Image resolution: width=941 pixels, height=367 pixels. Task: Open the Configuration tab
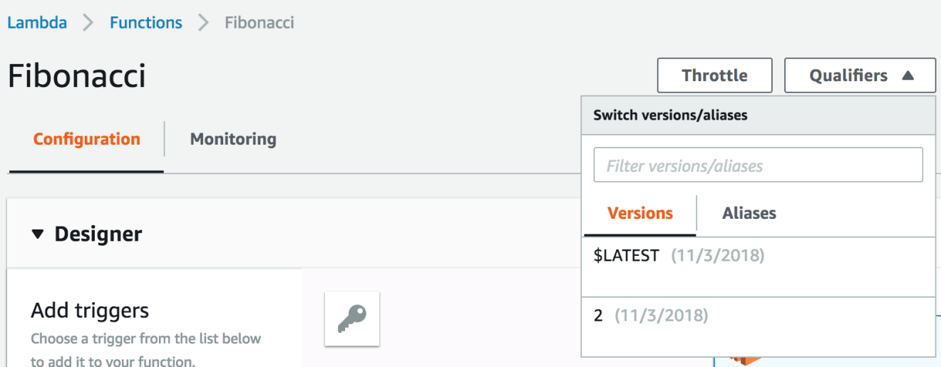86,139
